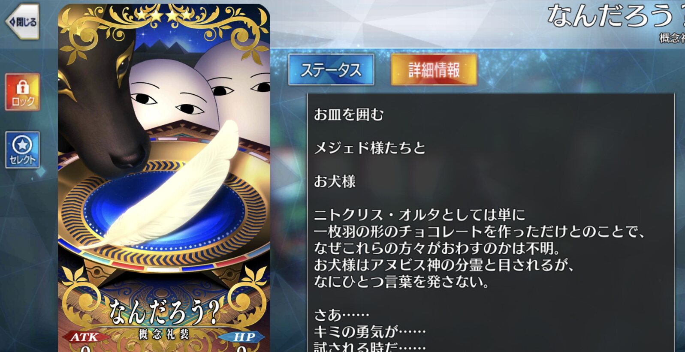The image size is (685, 352).
Task: Open the 詳細情報 tab
Action: 434,69
